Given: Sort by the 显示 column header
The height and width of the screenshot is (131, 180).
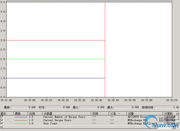Looking at the screenshot, I should 6,114.
